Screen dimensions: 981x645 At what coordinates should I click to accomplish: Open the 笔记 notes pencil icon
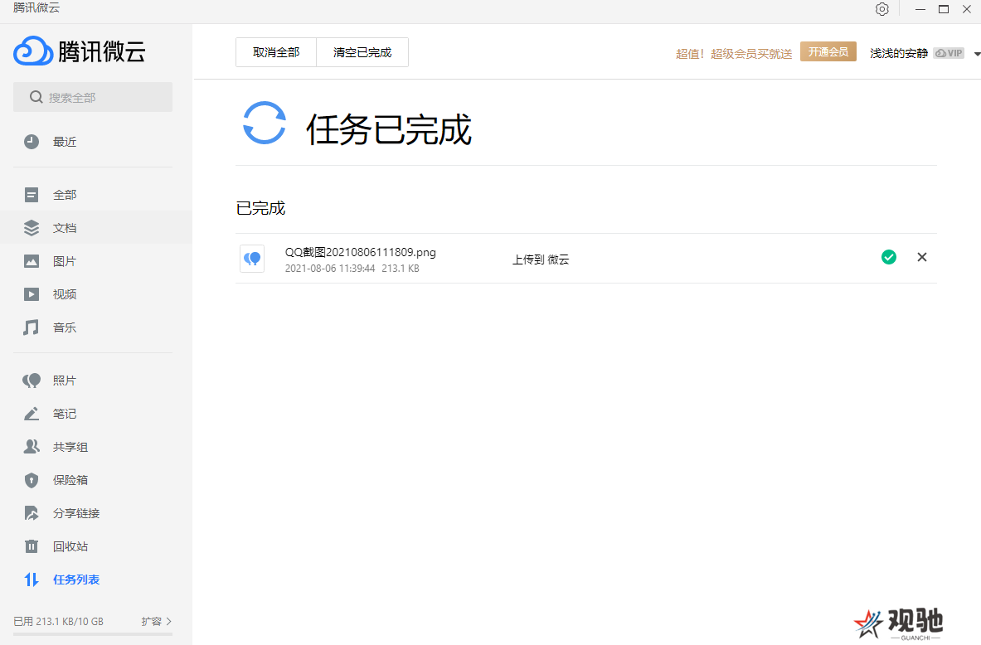pyautogui.click(x=32, y=414)
